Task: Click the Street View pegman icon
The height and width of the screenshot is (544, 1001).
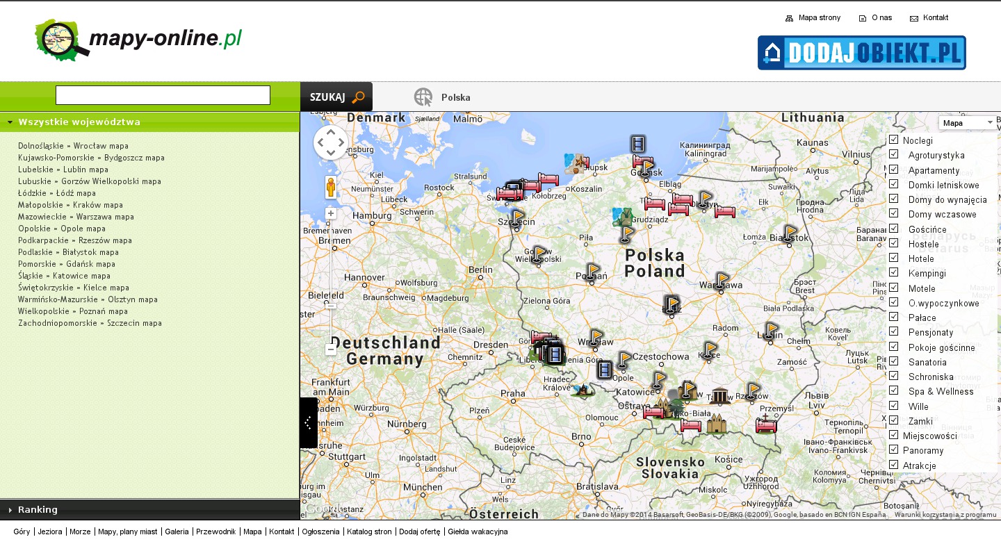Action: [x=331, y=188]
